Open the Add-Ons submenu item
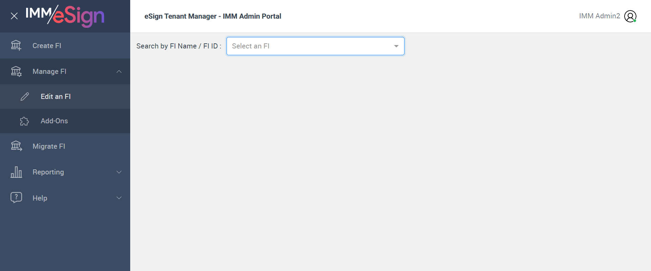 tap(65, 121)
